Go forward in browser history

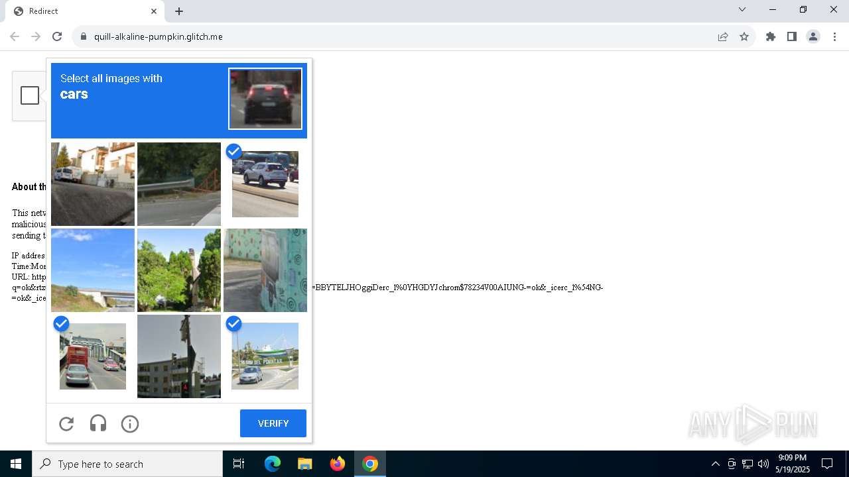(36, 36)
